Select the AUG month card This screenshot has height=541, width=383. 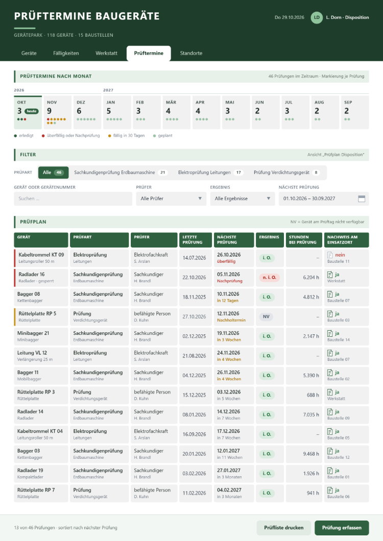pyautogui.click(x=325, y=112)
